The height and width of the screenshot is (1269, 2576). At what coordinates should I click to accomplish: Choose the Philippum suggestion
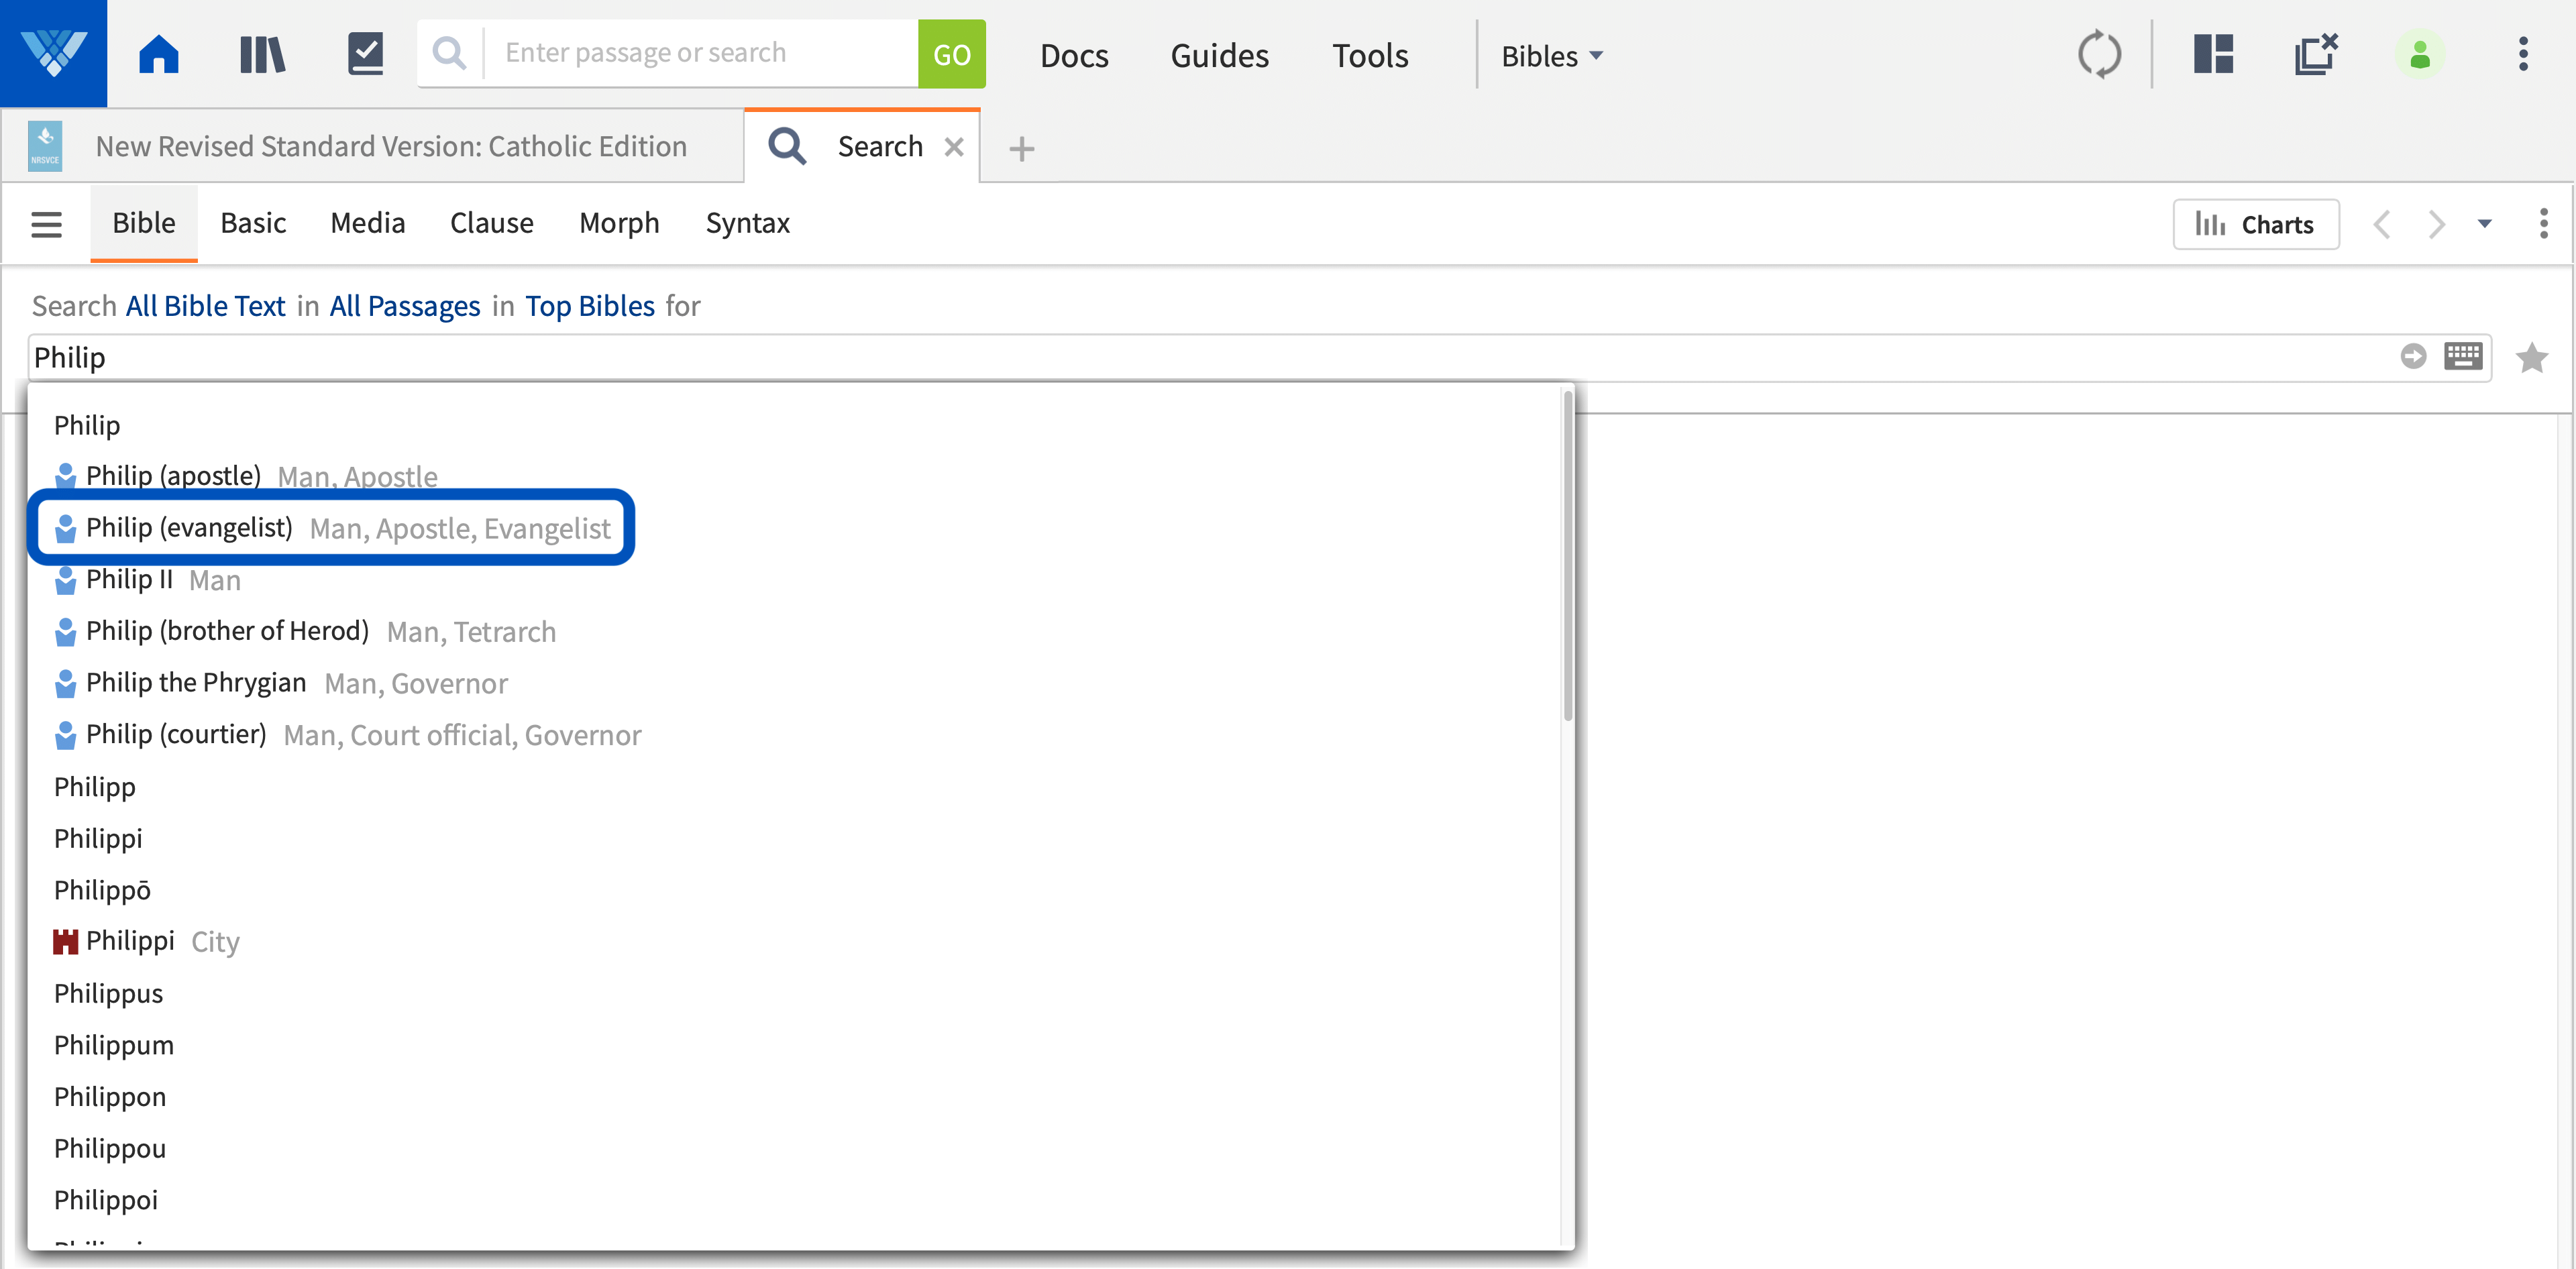114,1045
